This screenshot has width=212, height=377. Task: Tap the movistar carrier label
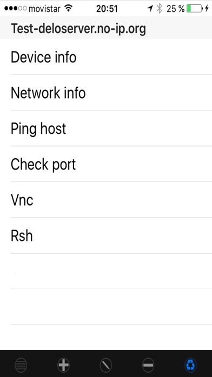[x=44, y=9]
